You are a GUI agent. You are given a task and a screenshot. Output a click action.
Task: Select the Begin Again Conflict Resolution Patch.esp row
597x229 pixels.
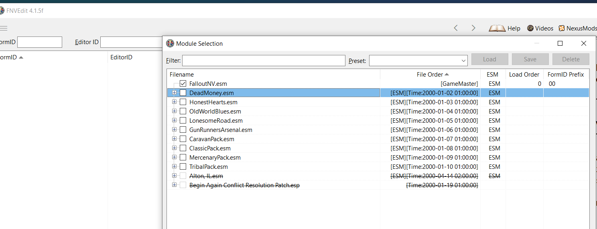tap(378, 185)
